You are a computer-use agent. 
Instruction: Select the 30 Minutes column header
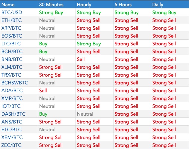point(52,5)
